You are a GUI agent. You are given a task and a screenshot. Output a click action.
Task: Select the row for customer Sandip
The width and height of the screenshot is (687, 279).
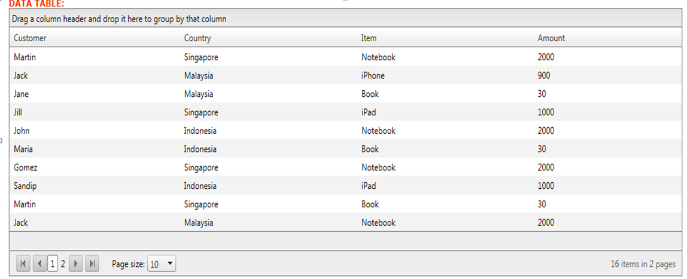[x=25, y=186]
